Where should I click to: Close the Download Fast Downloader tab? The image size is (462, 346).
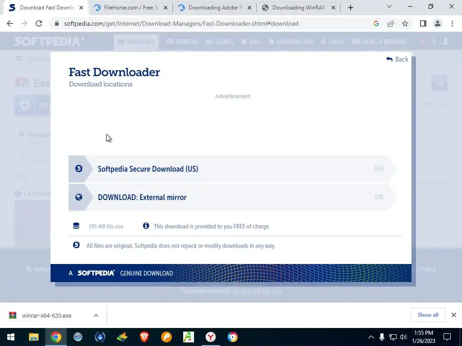point(81,8)
